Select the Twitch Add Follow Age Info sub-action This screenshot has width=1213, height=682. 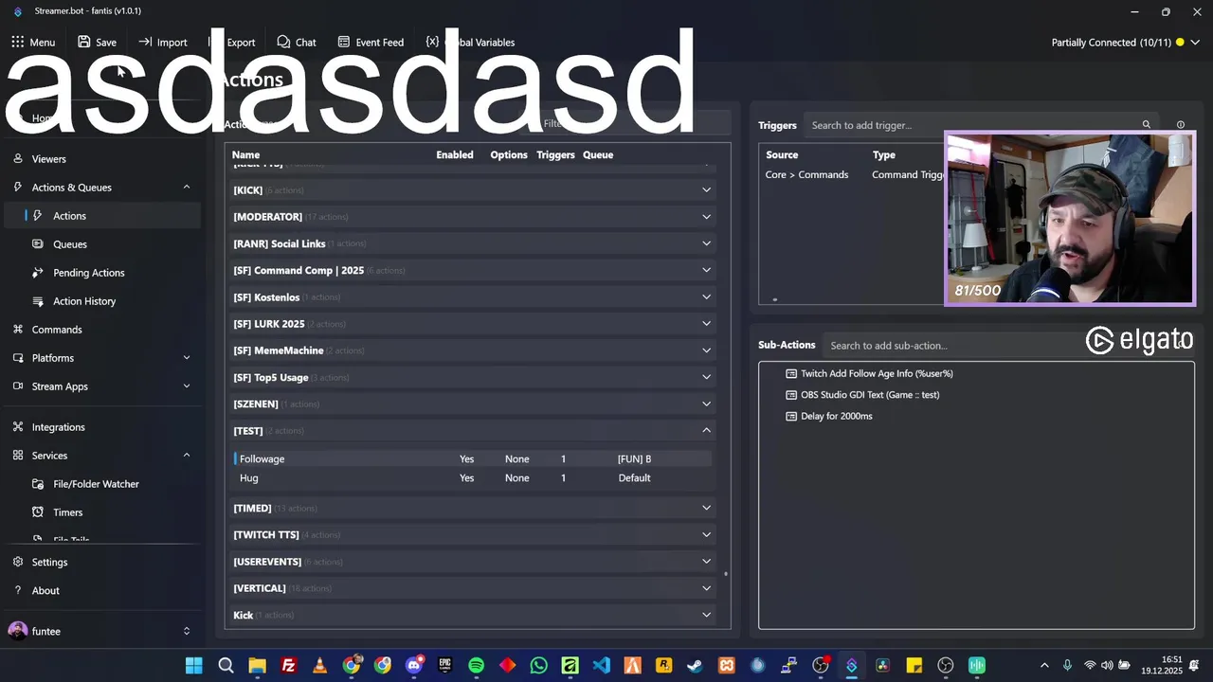(877, 373)
